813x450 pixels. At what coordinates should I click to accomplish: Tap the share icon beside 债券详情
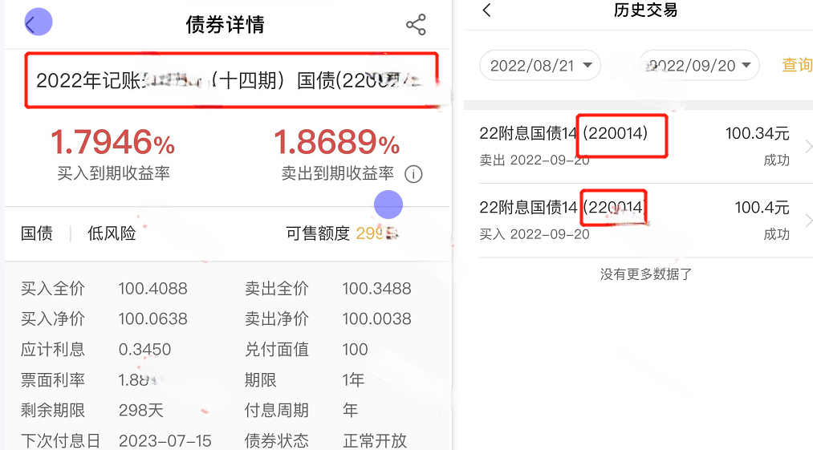[416, 25]
